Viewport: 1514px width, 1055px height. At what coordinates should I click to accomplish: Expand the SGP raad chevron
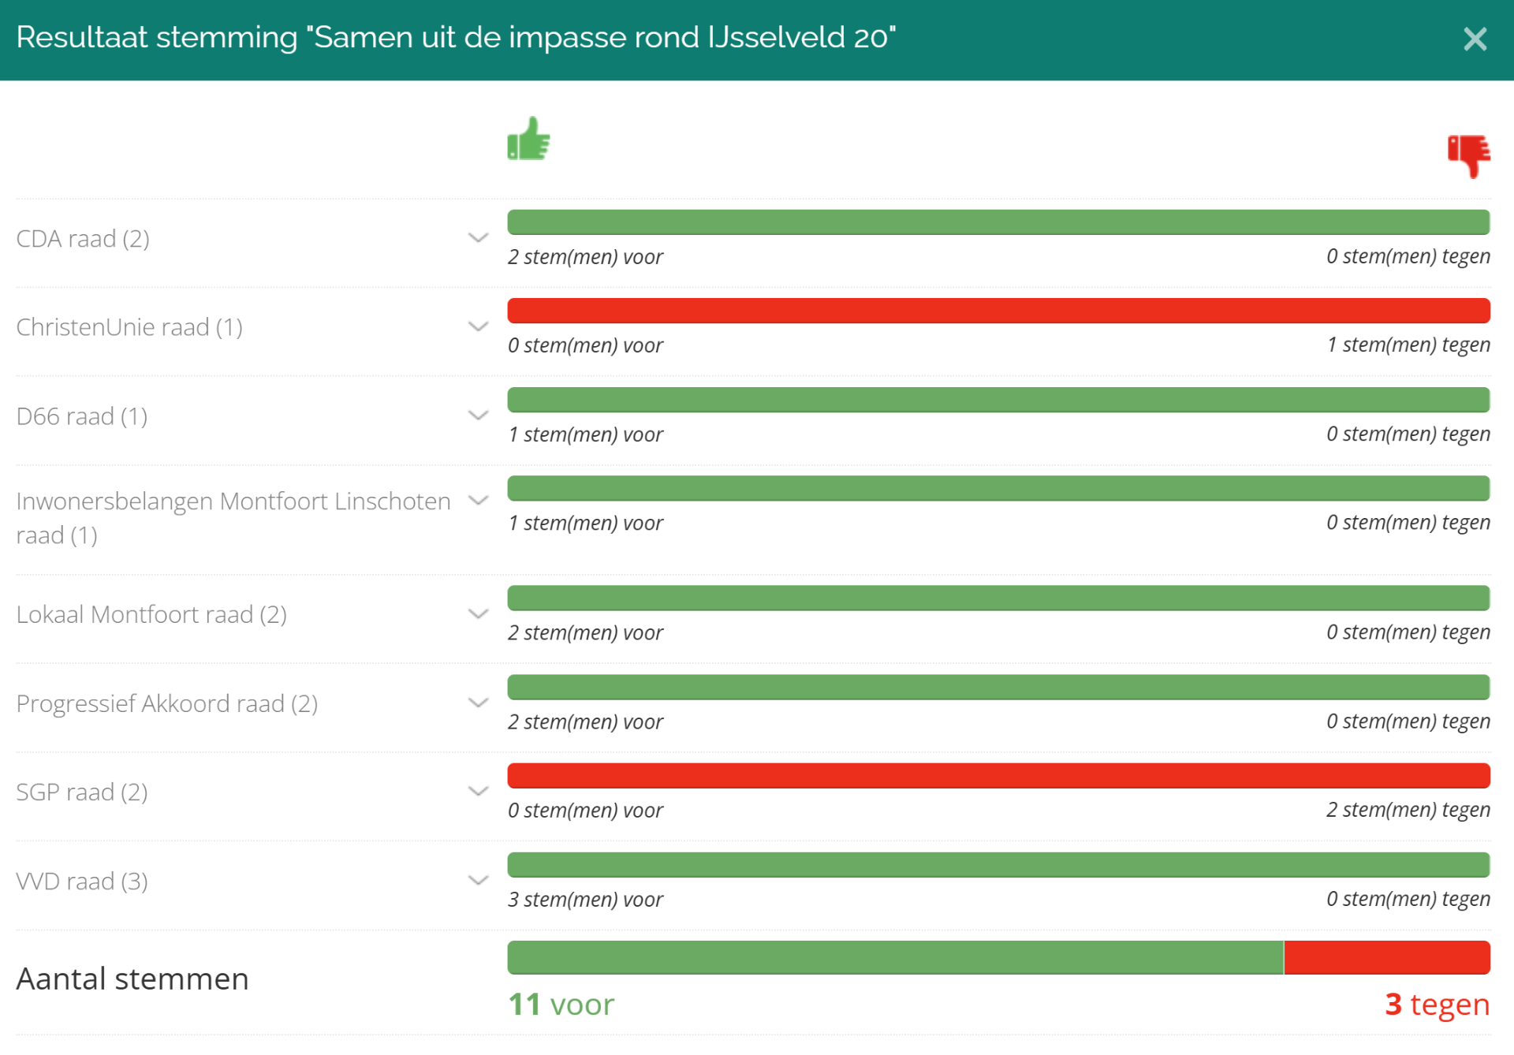pyautogui.click(x=478, y=791)
